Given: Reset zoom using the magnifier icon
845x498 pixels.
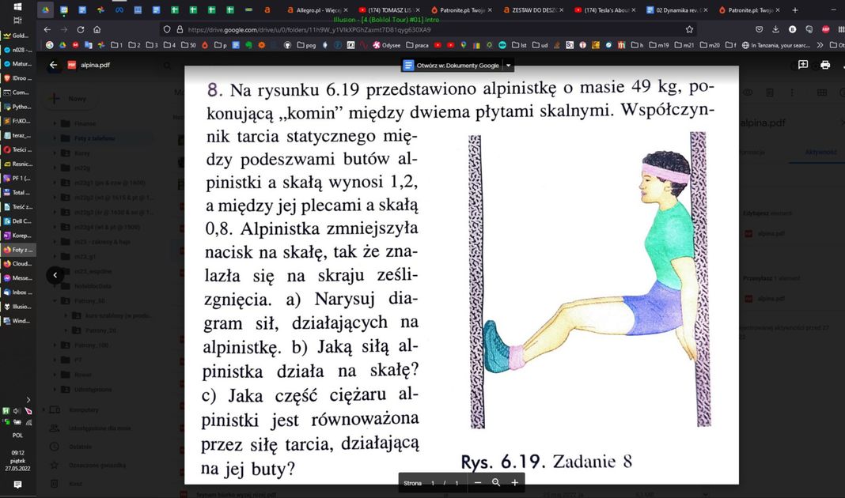Looking at the screenshot, I should (x=496, y=482).
